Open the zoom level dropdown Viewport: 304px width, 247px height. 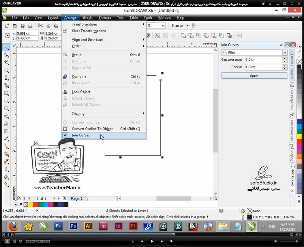click(x=163, y=25)
